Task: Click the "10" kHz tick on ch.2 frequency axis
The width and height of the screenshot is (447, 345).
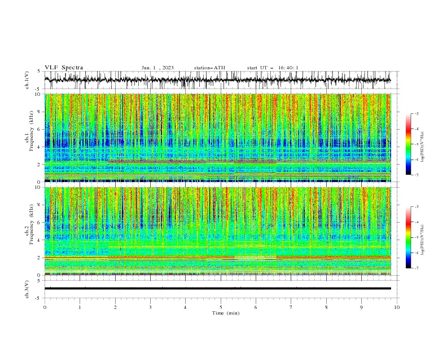Action: coord(38,187)
